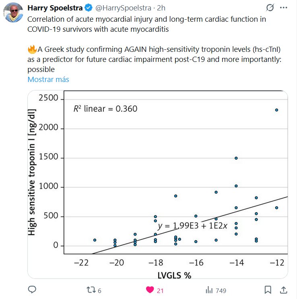Image resolution: width=297 pixels, height=299 pixels.
Task: Click the reply speech bubble icon
Action: (x=33, y=290)
